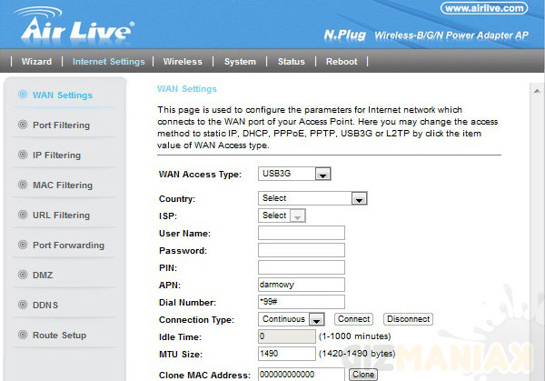Viewport: 545px width, 381px height.
Task: Click the bullet icon beside WAN Settings
Action: pos(21,95)
